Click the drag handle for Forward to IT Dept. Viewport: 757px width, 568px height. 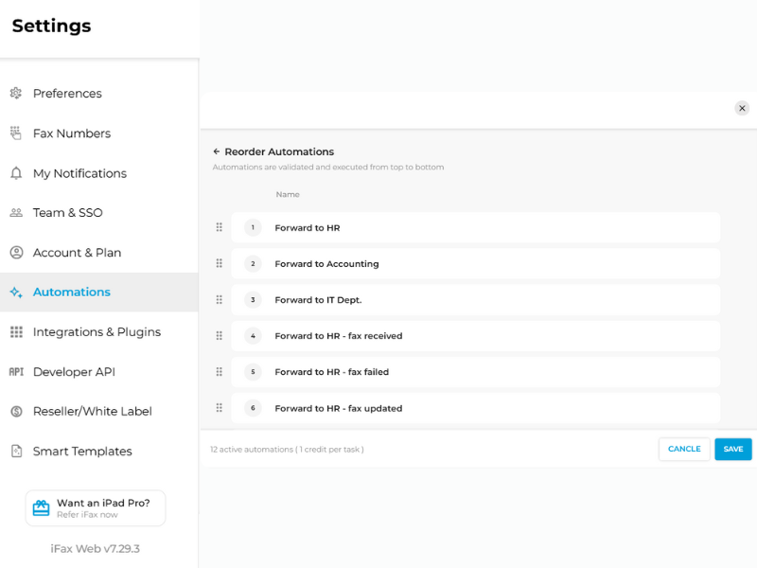219,299
